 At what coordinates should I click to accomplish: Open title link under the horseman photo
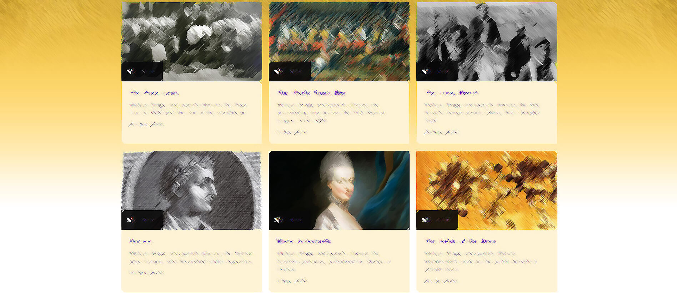tap(451, 93)
